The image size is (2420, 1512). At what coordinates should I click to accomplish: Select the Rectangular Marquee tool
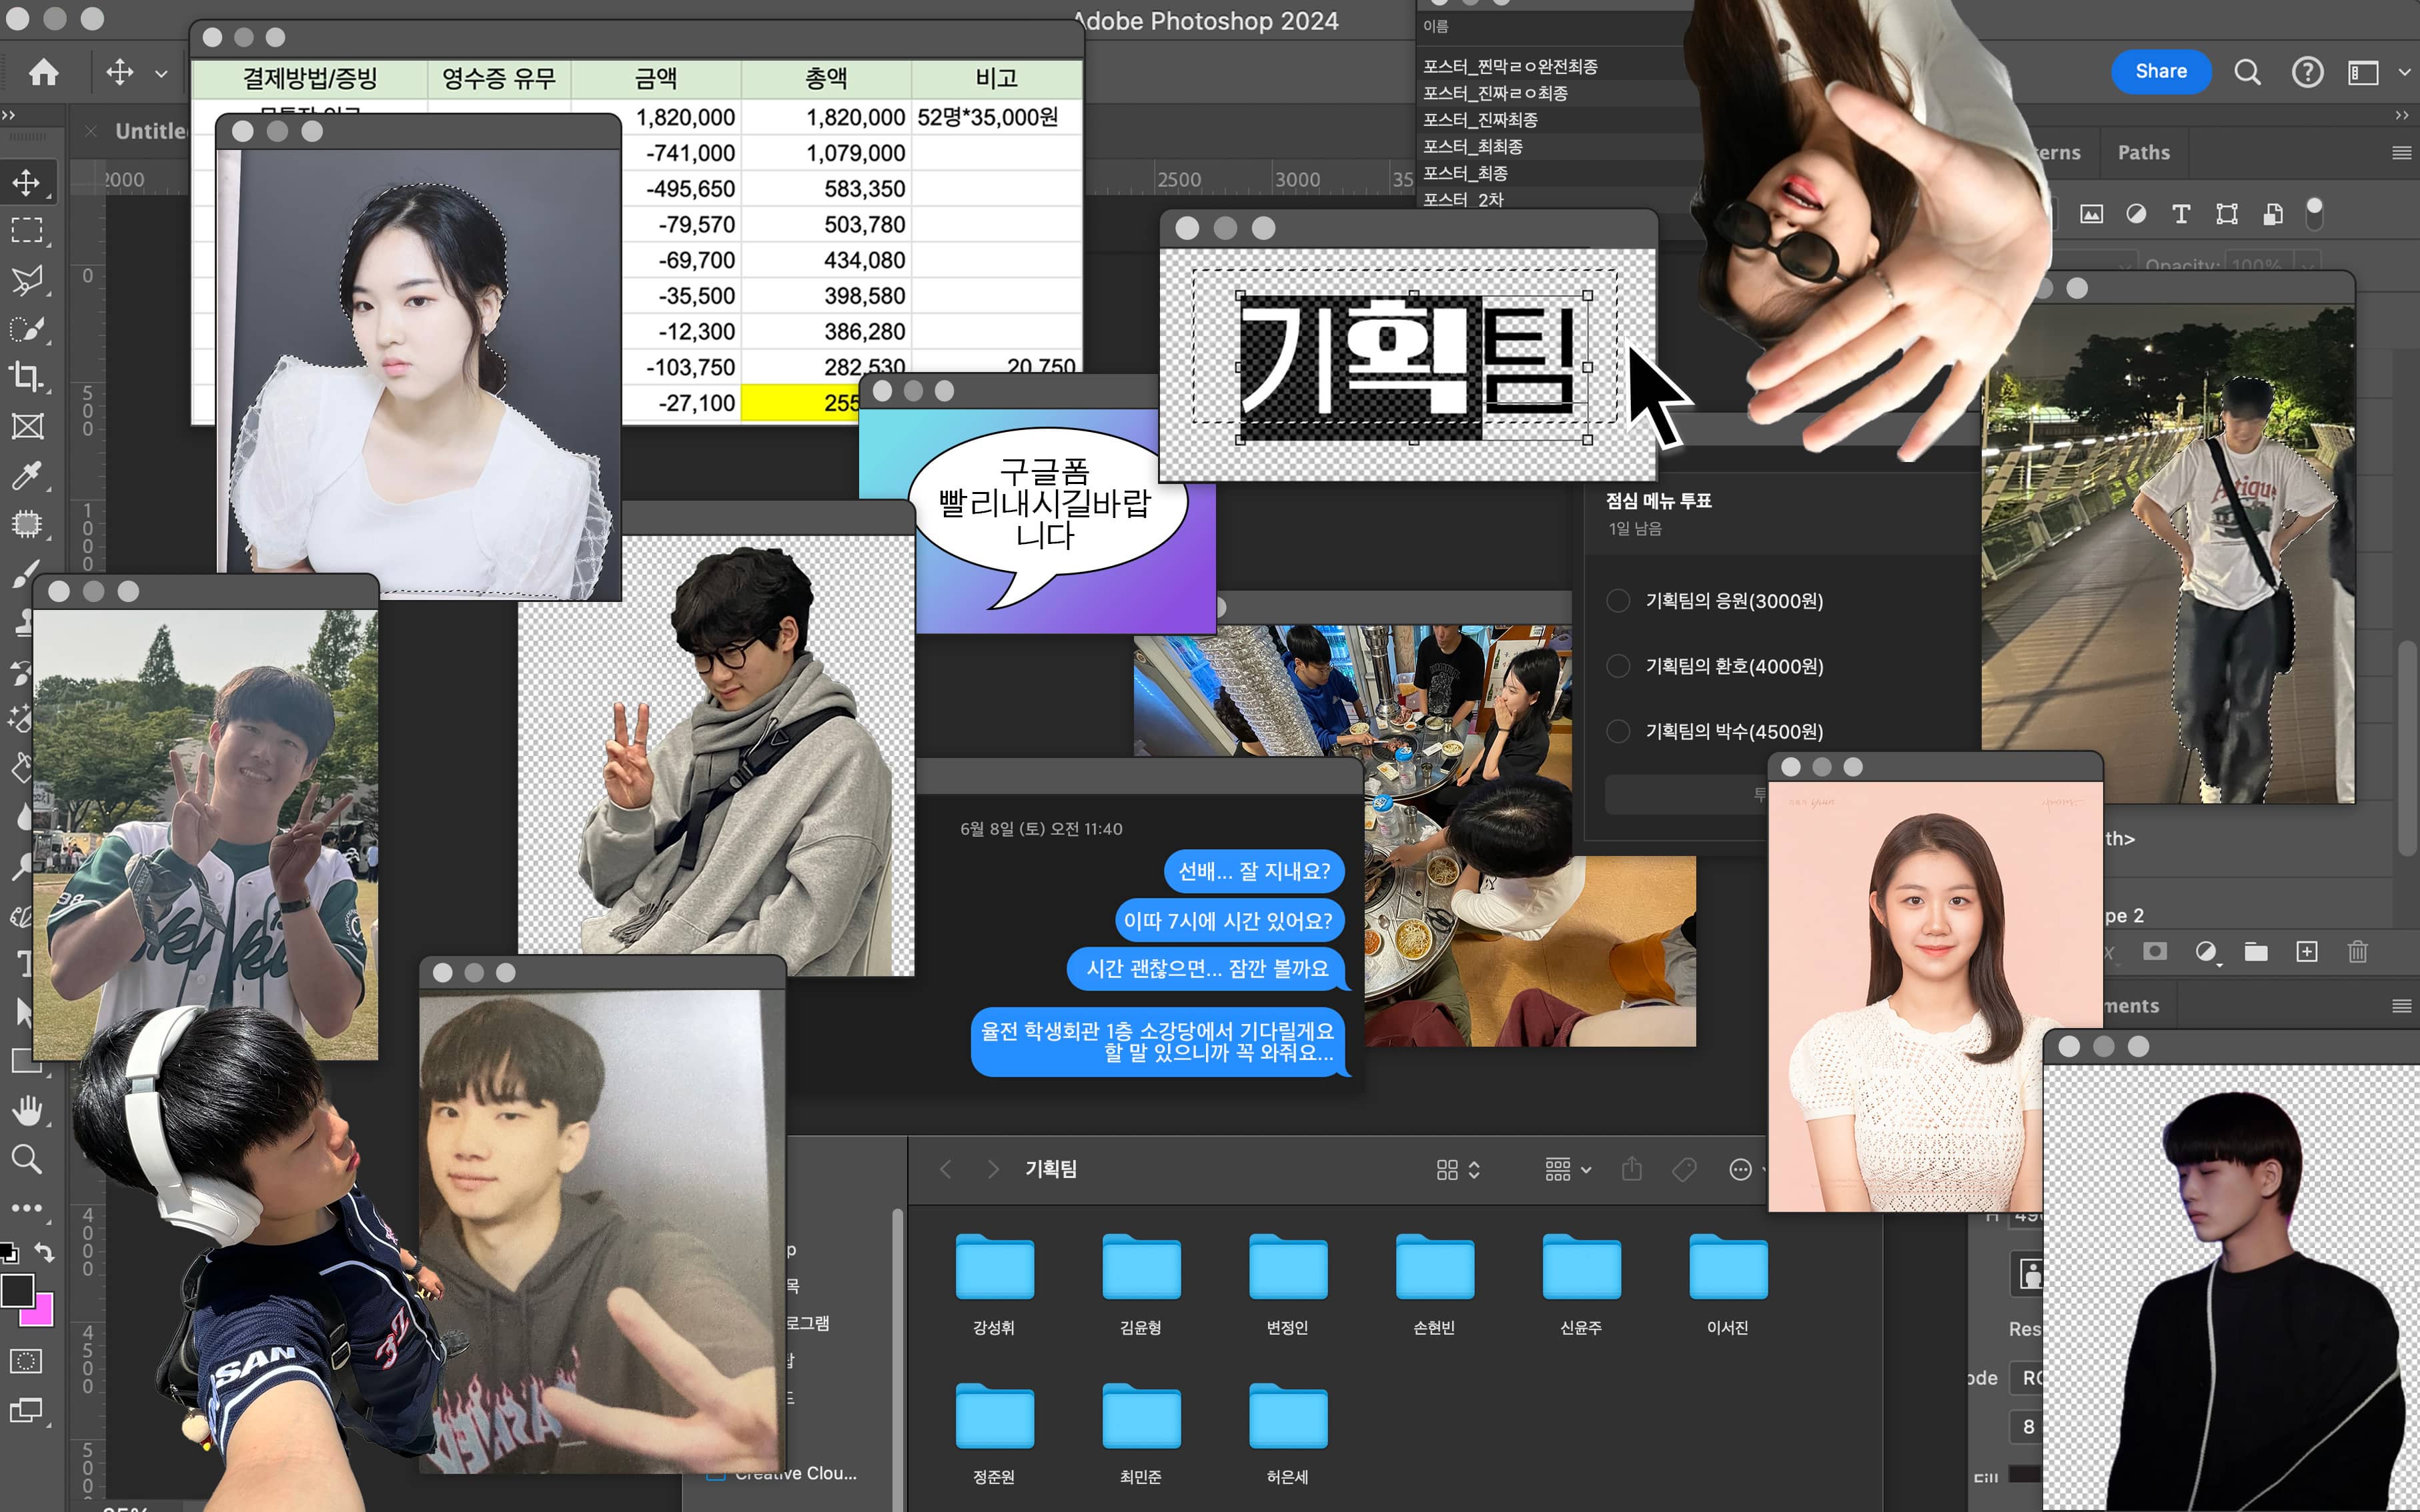(x=27, y=230)
